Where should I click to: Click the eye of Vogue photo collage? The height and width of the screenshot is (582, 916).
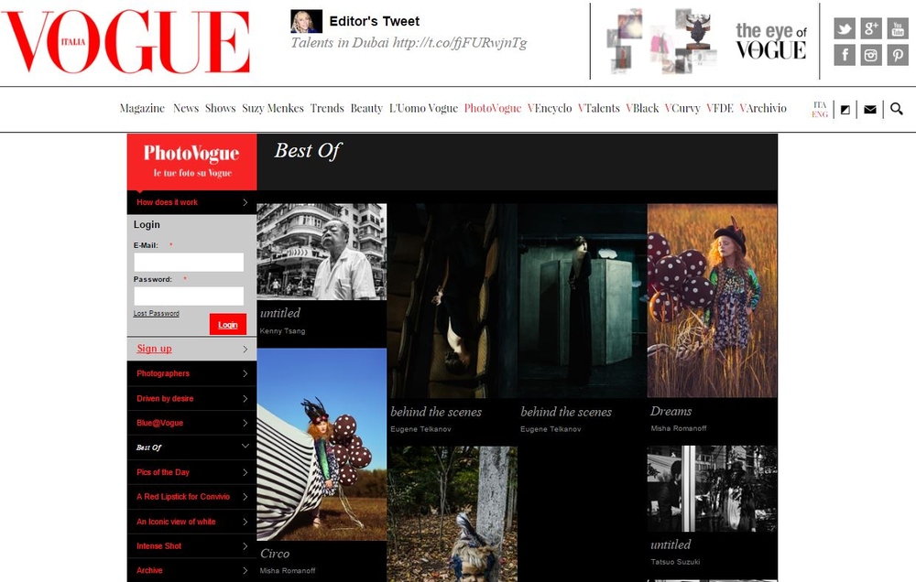(661, 41)
